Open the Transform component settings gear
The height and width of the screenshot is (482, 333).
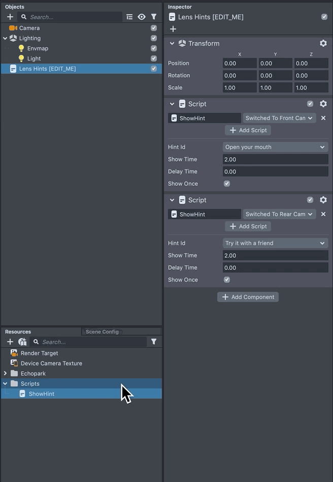coord(323,44)
